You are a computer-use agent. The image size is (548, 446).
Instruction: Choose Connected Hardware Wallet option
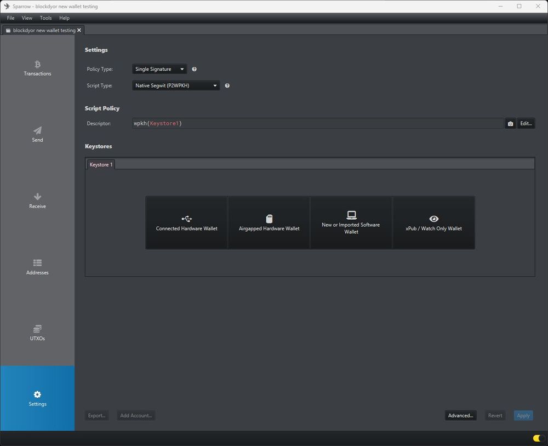[x=186, y=223]
